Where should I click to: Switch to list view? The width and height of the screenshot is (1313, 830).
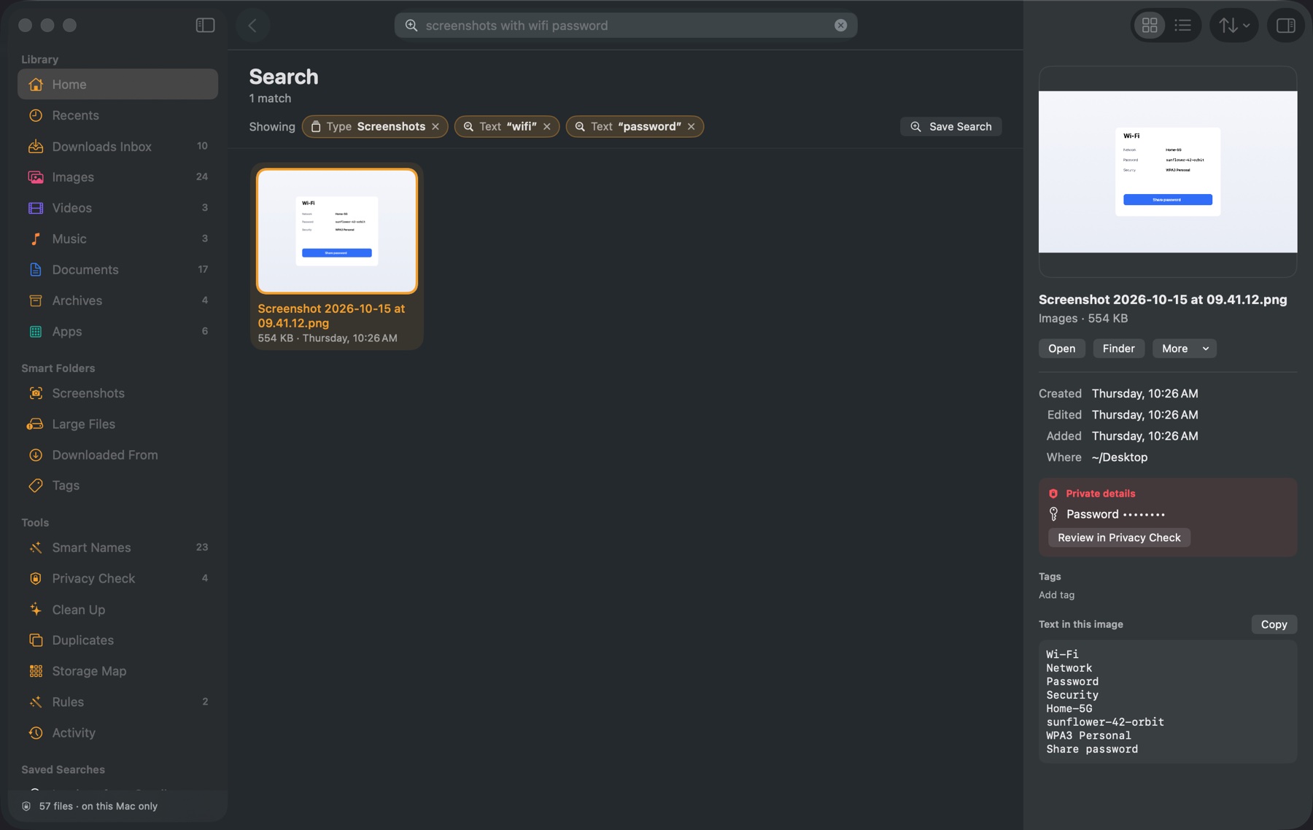(x=1183, y=26)
